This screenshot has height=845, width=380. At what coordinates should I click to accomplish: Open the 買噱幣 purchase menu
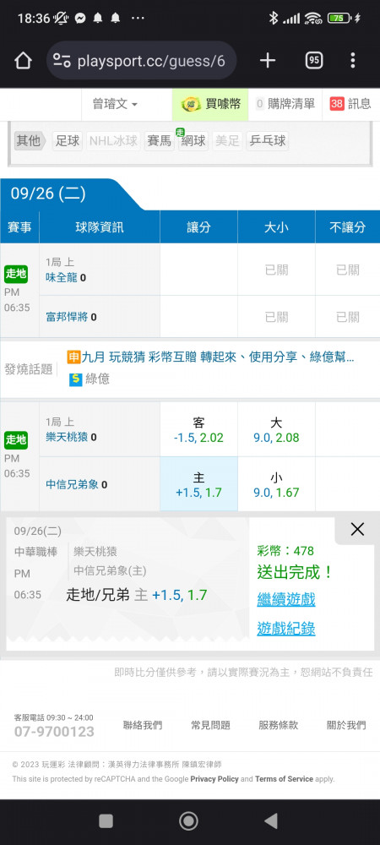click(210, 104)
